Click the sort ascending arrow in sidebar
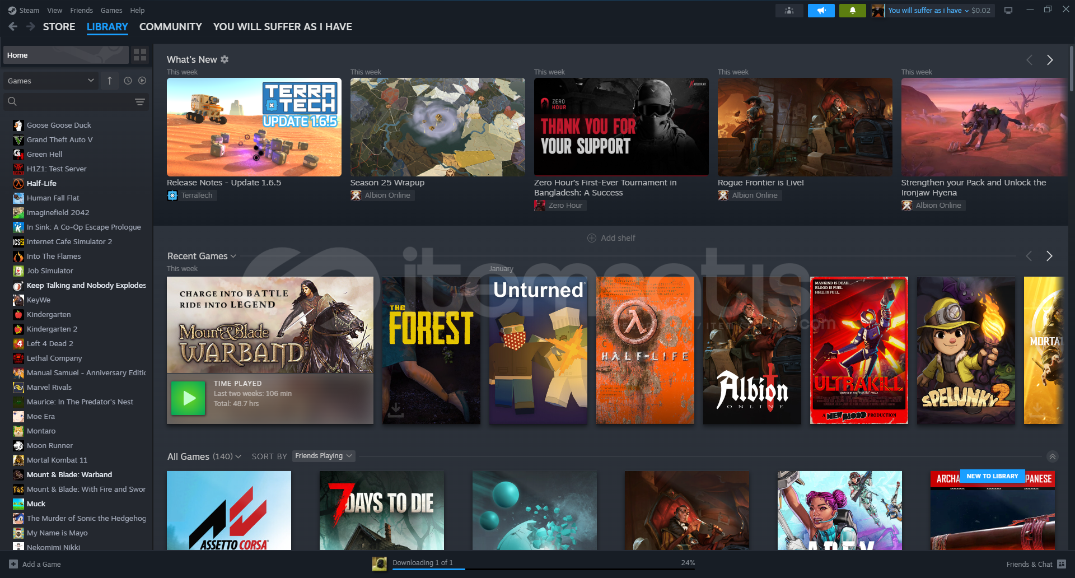 110,81
